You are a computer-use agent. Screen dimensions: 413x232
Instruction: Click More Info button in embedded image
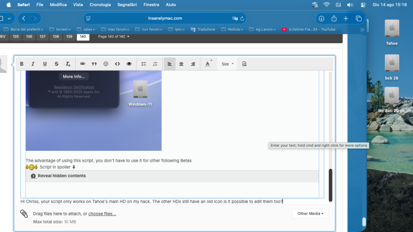tap(74, 77)
